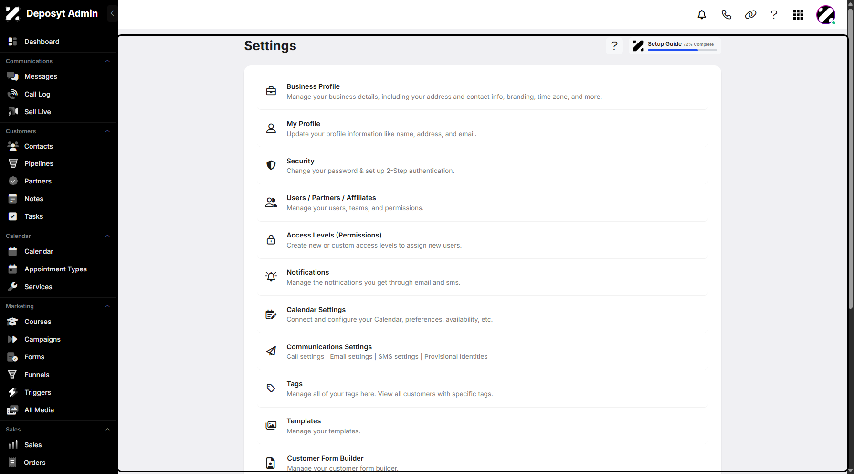
Task: Click the Courses graduation cap icon
Action: click(x=13, y=322)
